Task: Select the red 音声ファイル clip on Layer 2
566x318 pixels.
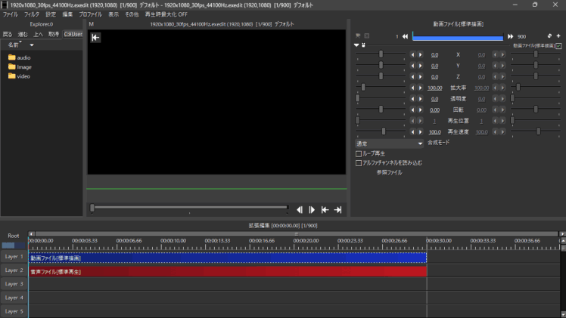Action: click(227, 271)
